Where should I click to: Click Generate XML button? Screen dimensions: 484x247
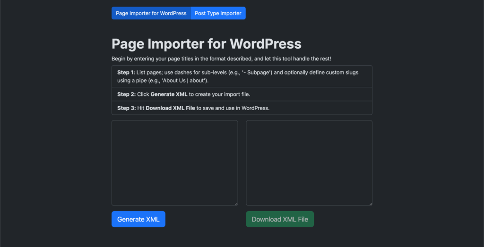tap(138, 219)
